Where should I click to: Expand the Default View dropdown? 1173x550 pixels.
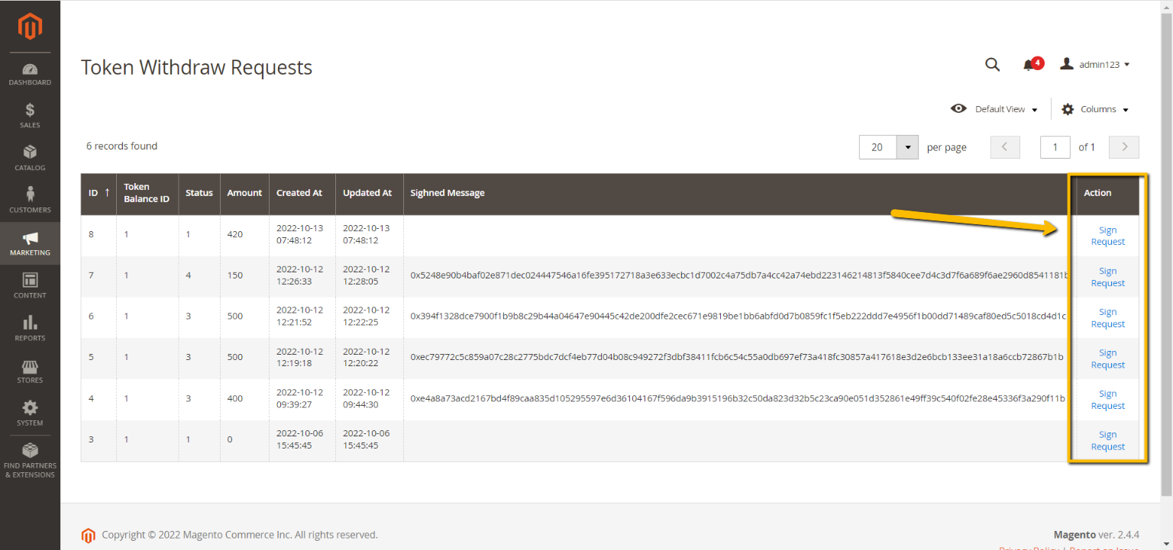coord(994,109)
